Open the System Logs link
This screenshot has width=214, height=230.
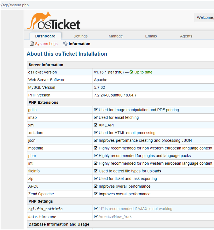(x=46, y=44)
